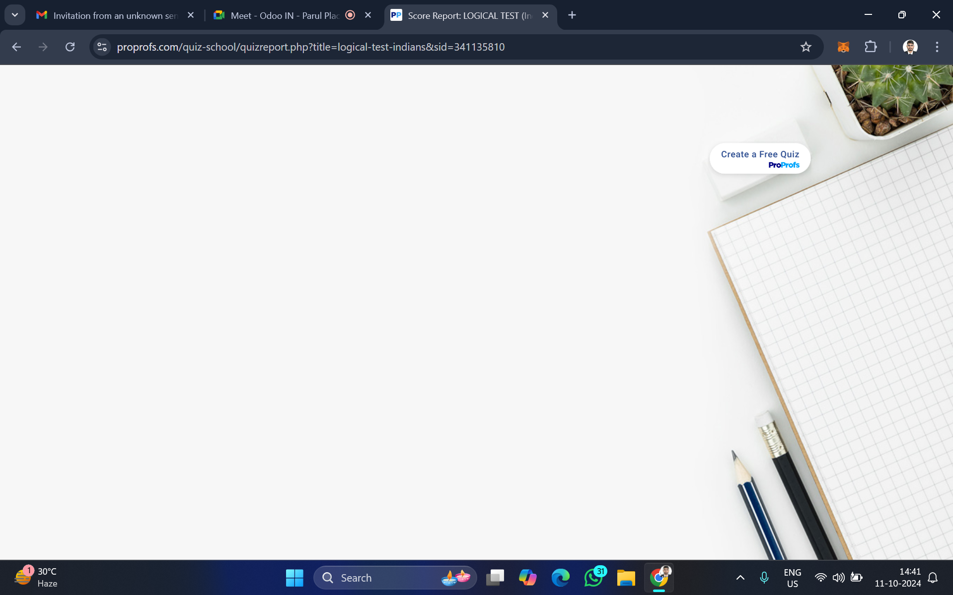Image resolution: width=953 pixels, height=595 pixels.
Task: Open Microsoft Edge from the taskbar
Action: (x=560, y=578)
